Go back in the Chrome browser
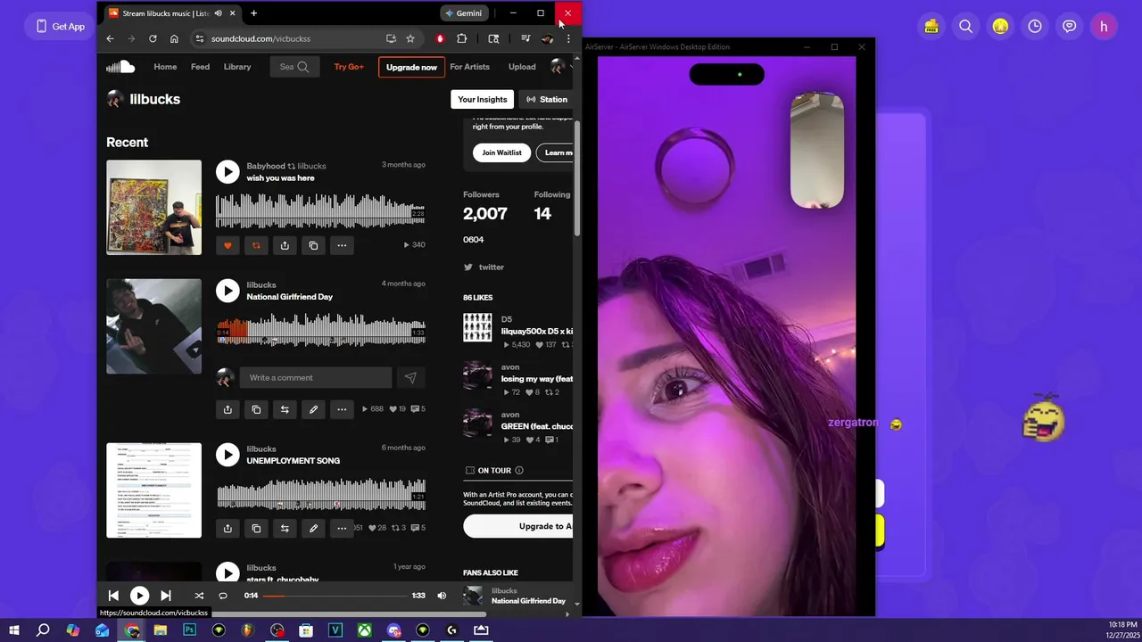The width and height of the screenshot is (1142, 642). tap(110, 38)
